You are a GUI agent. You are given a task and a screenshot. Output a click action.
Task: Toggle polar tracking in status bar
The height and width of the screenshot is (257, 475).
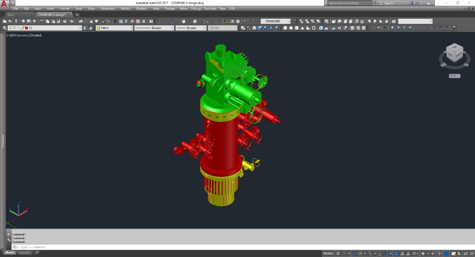tap(360, 254)
